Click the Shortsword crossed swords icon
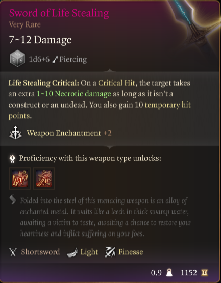This screenshot has height=283, width=221. click(x=13, y=252)
